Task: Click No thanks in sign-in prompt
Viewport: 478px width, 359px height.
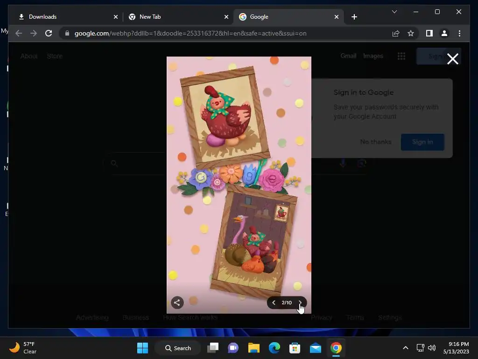Action: [376, 142]
